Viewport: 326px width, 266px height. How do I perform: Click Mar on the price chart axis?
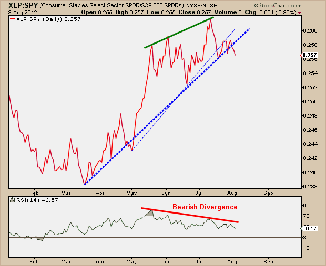66,193
